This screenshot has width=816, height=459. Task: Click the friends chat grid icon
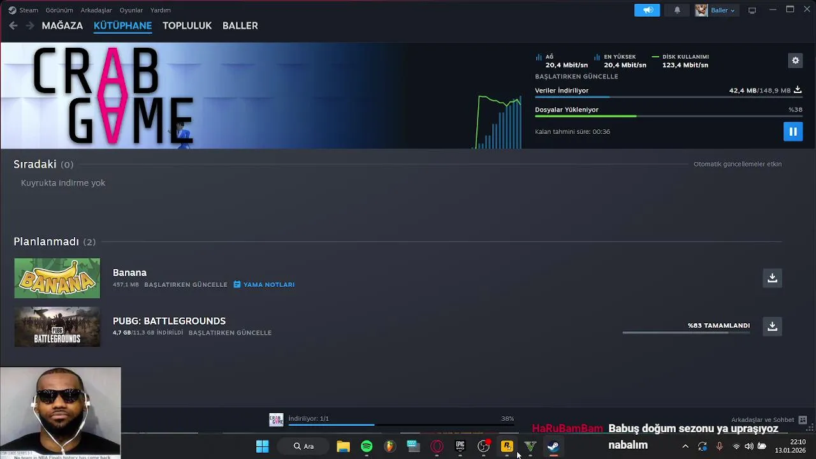pos(803,420)
